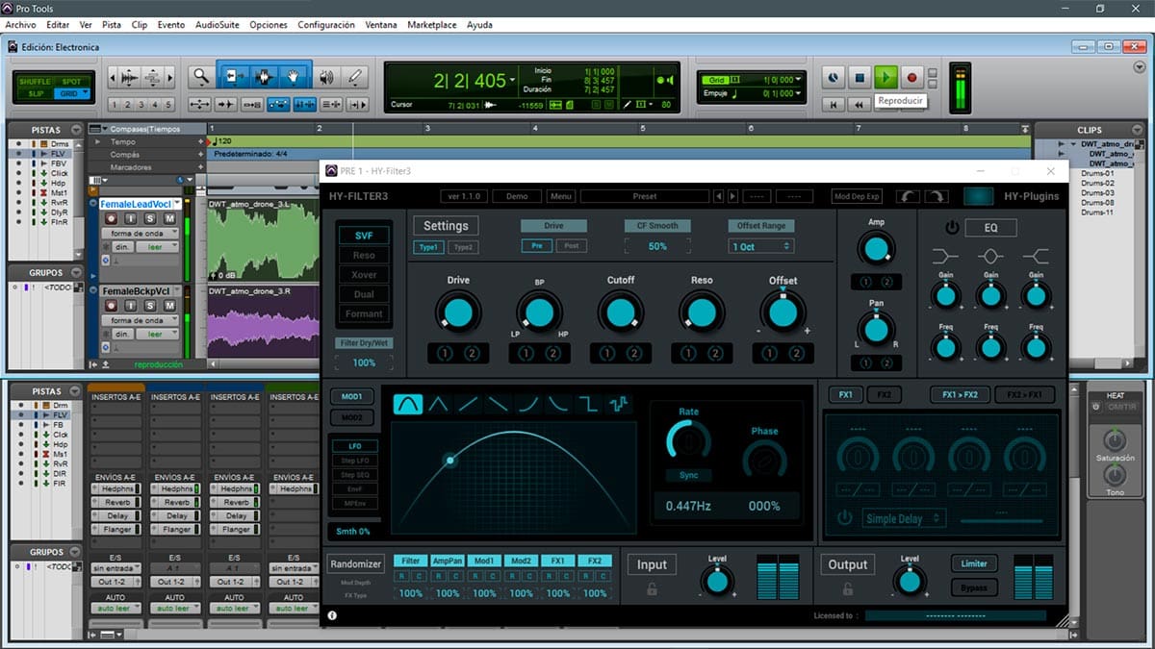Click the redo arrow in HY-Filter3
Viewport: 1155px width, 649px height.
(937, 196)
